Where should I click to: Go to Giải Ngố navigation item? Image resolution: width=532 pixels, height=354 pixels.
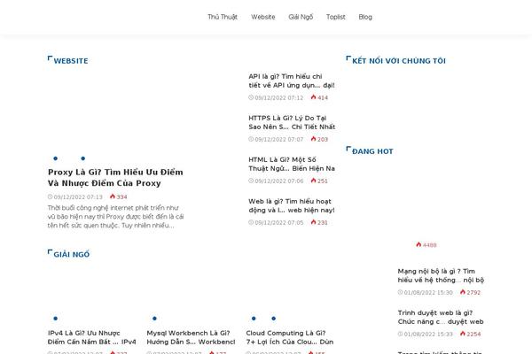point(301,17)
